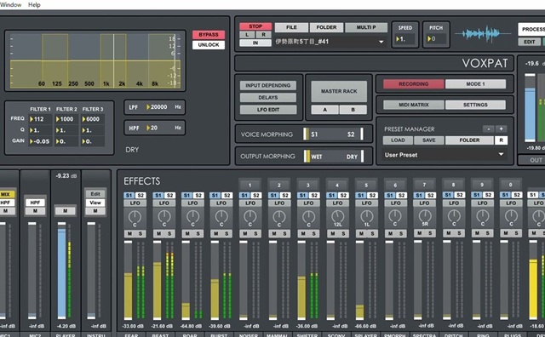Open the Help menu

34,5
